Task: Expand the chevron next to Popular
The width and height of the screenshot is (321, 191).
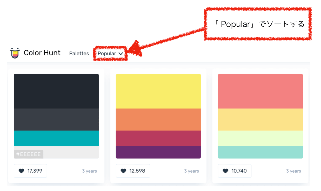Action: coord(121,54)
